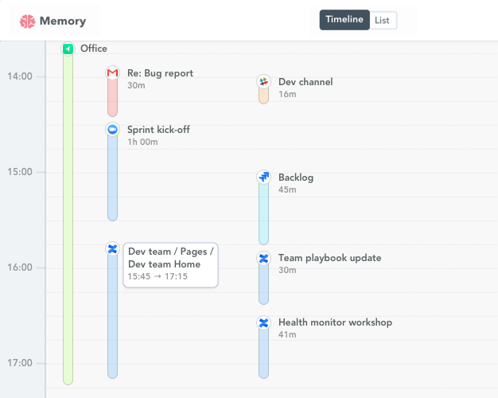This screenshot has width=498, height=398.
Task: Click the teal Backlog duration bar
Action: point(263,215)
